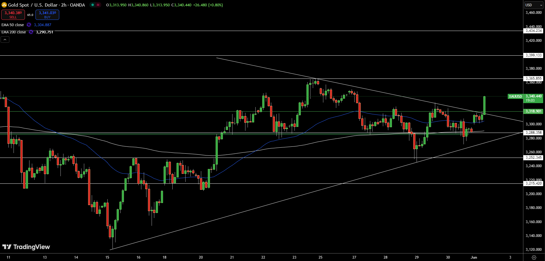The width and height of the screenshot is (545, 261).
Task: Click date 25 on the time axis
Action: [321, 257]
